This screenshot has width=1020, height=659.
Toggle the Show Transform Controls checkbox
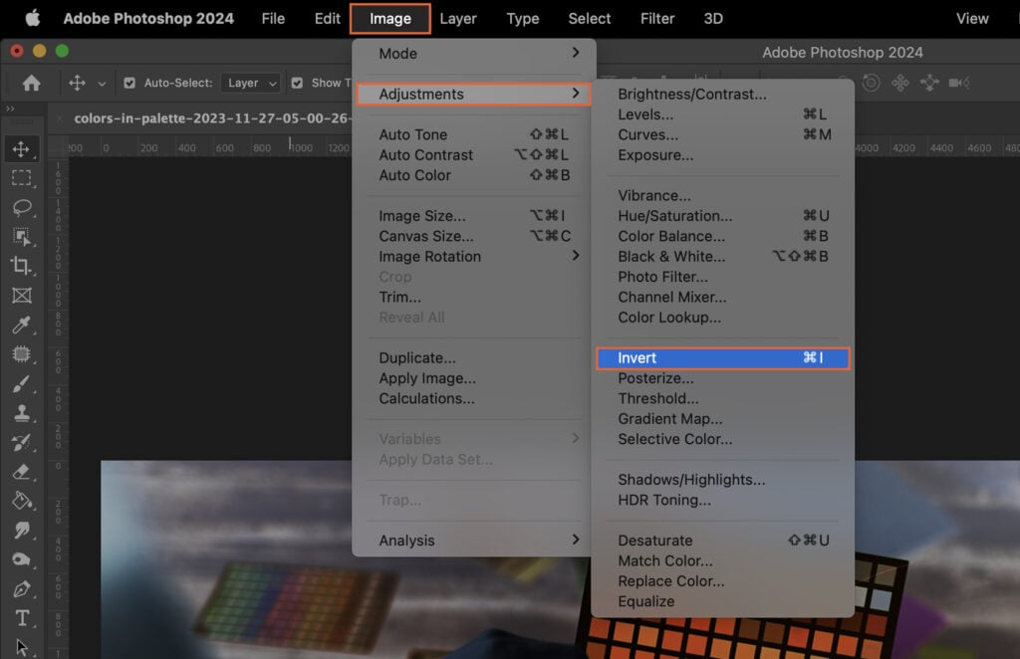pyautogui.click(x=296, y=83)
